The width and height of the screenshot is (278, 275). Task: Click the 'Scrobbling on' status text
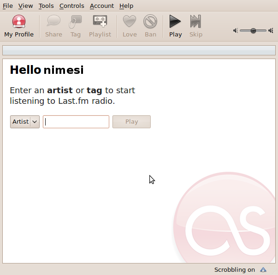[x=234, y=269]
